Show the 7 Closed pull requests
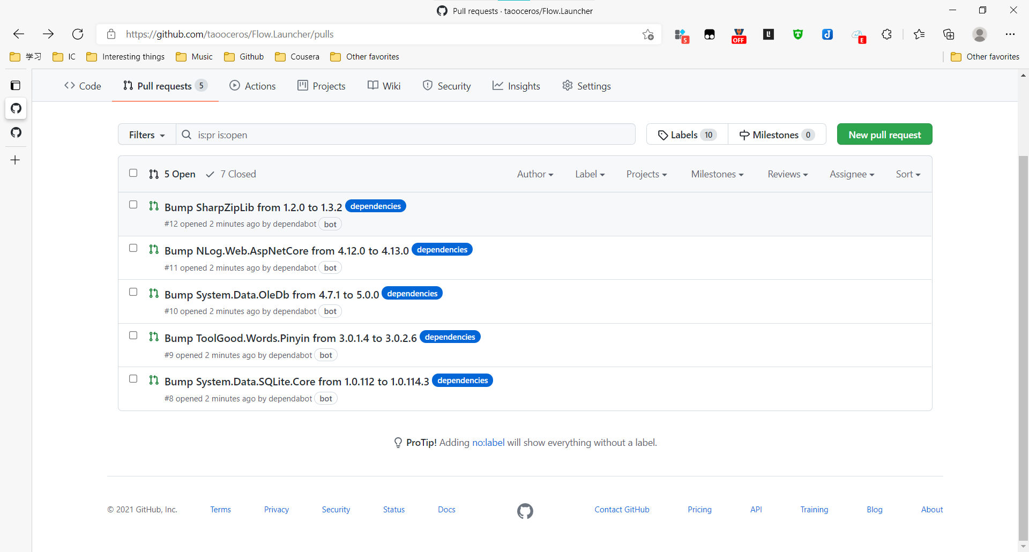The width and height of the screenshot is (1029, 552). click(231, 174)
